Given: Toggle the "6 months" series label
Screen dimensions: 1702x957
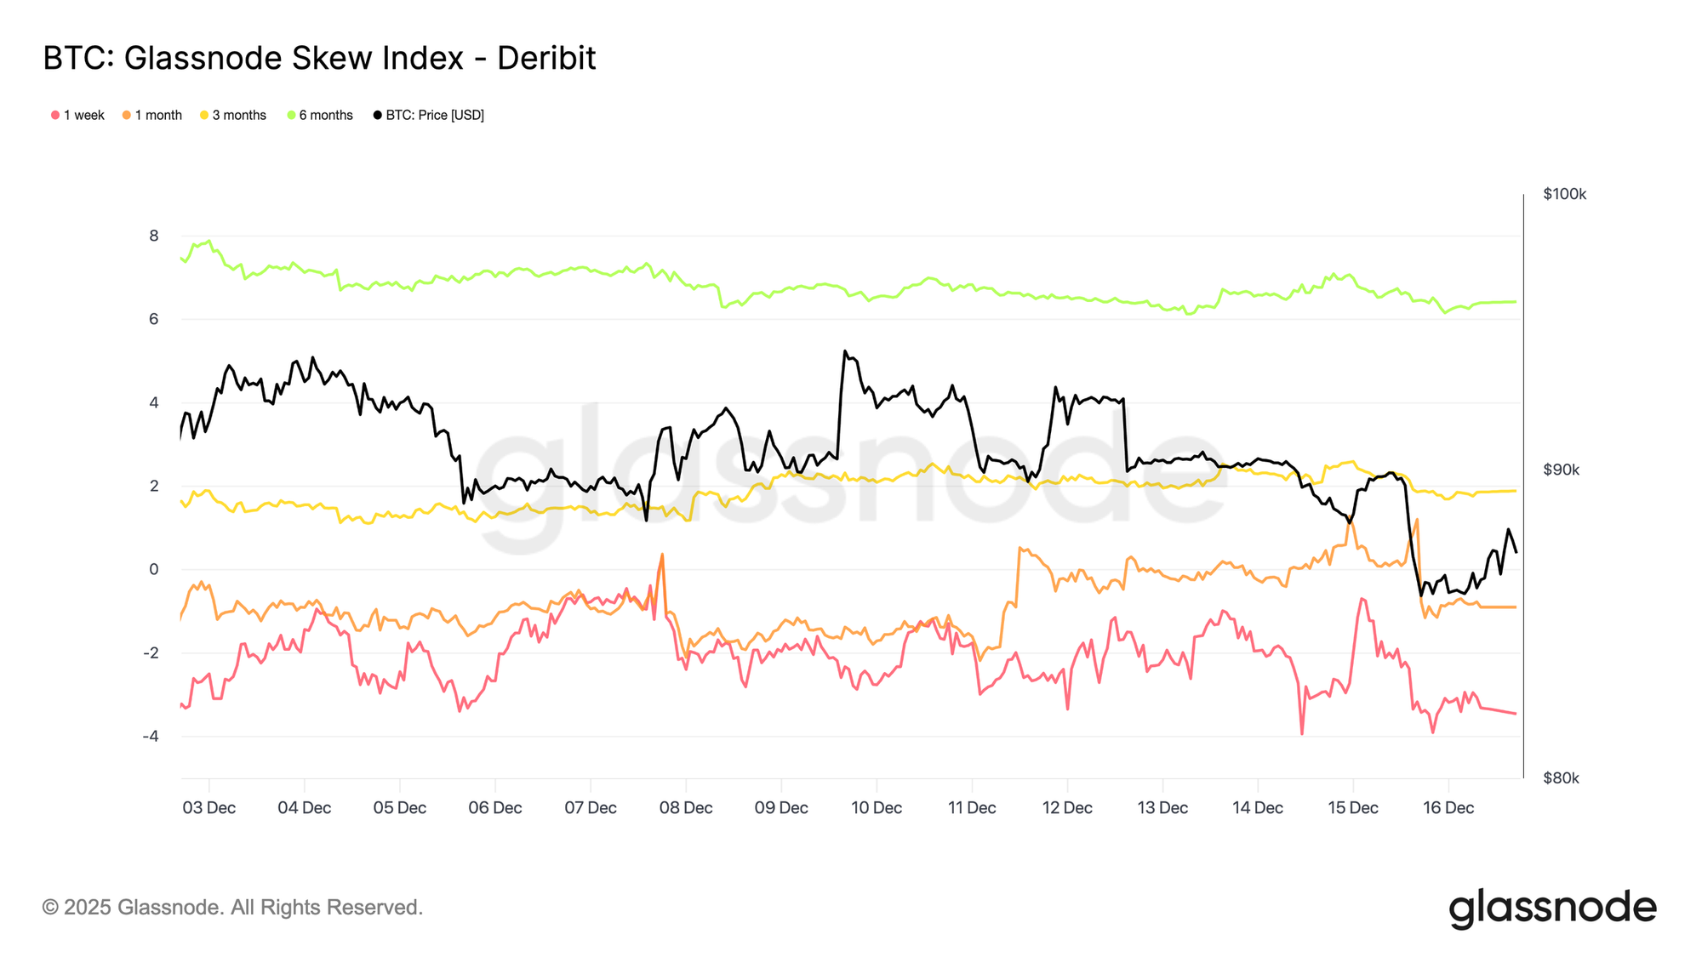Looking at the screenshot, I should tap(326, 116).
